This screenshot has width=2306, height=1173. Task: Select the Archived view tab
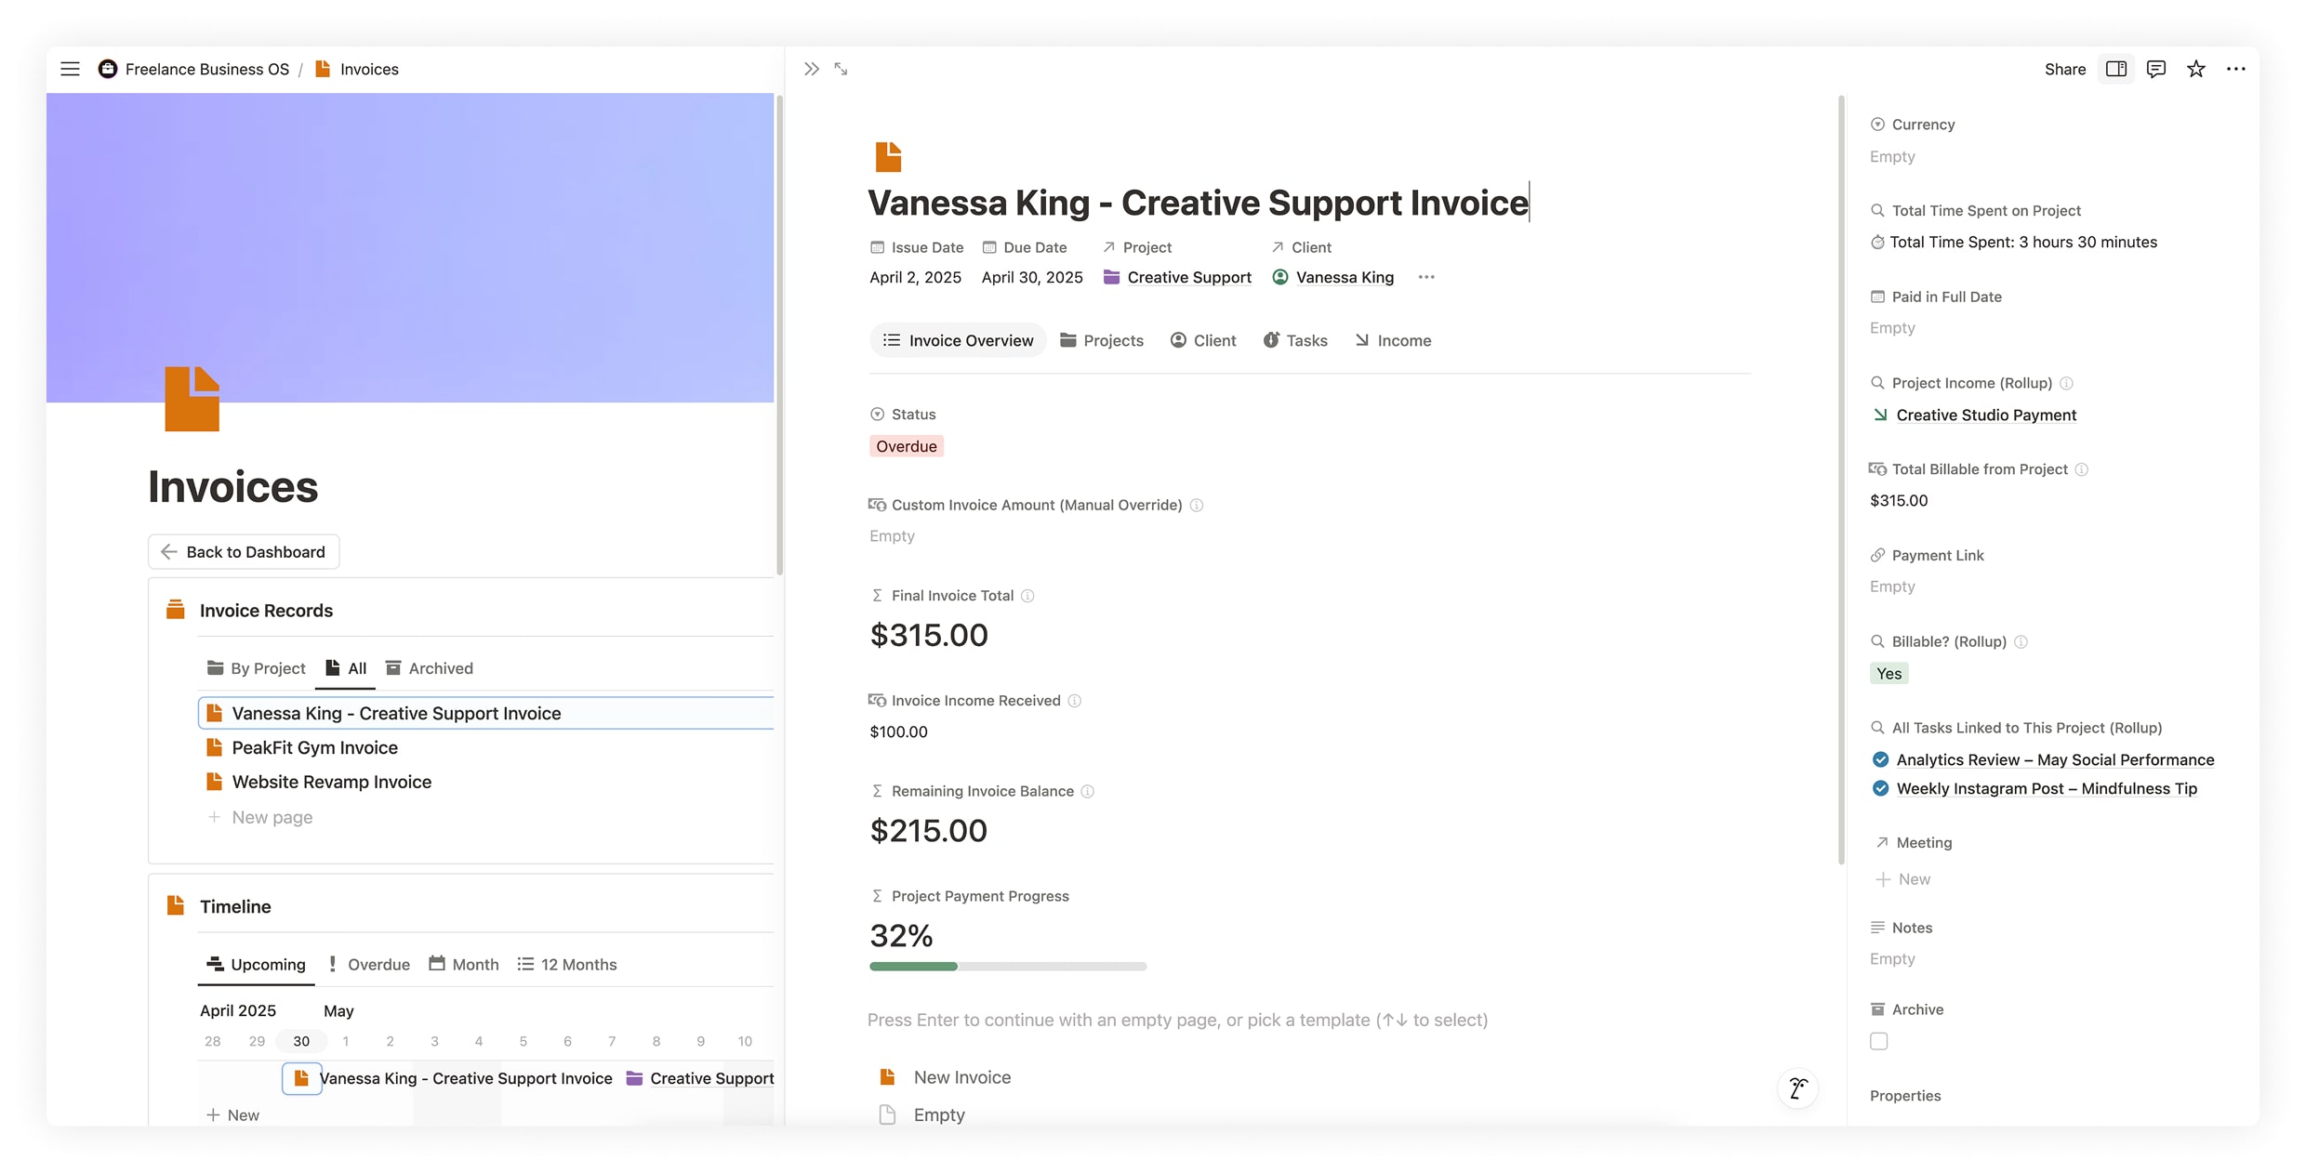click(x=430, y=668)
